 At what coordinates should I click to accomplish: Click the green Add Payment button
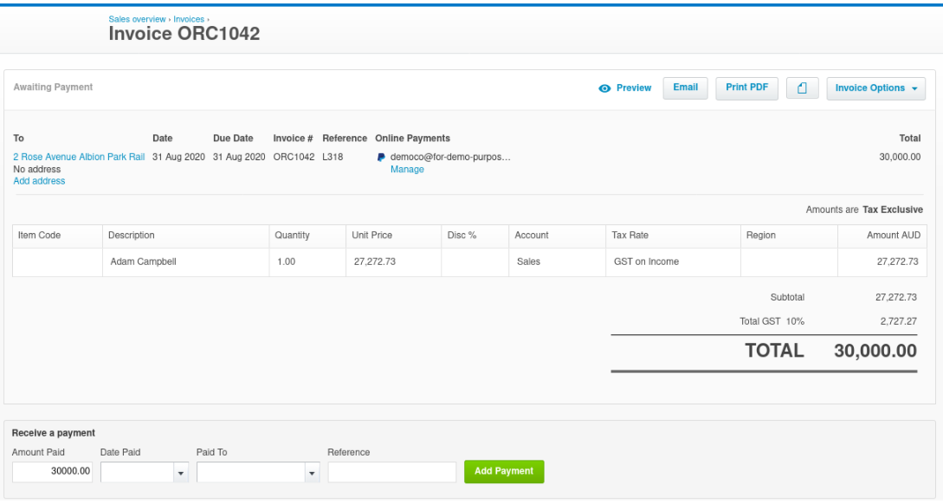(504, 471)
